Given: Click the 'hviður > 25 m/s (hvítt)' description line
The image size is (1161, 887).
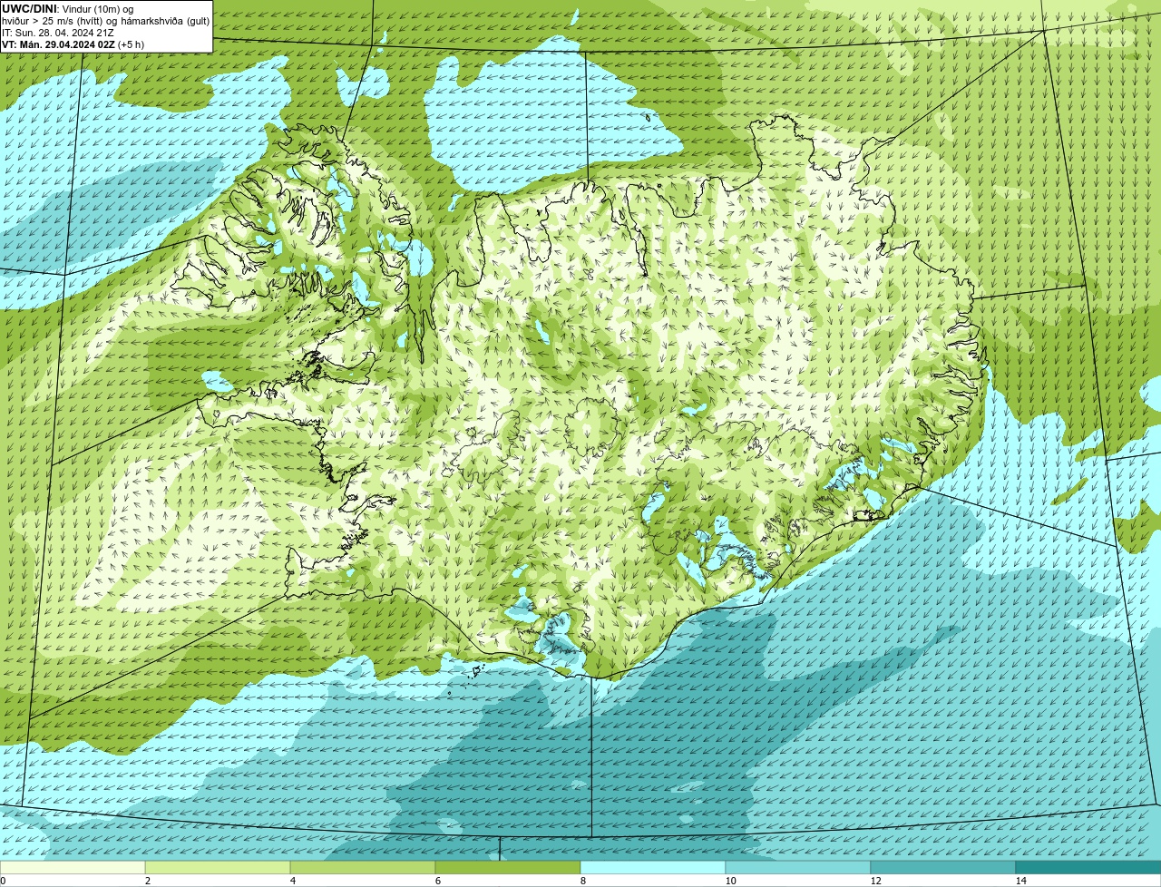Looking at the screenshot, I should pyautogui.click(x=105, y=21).
